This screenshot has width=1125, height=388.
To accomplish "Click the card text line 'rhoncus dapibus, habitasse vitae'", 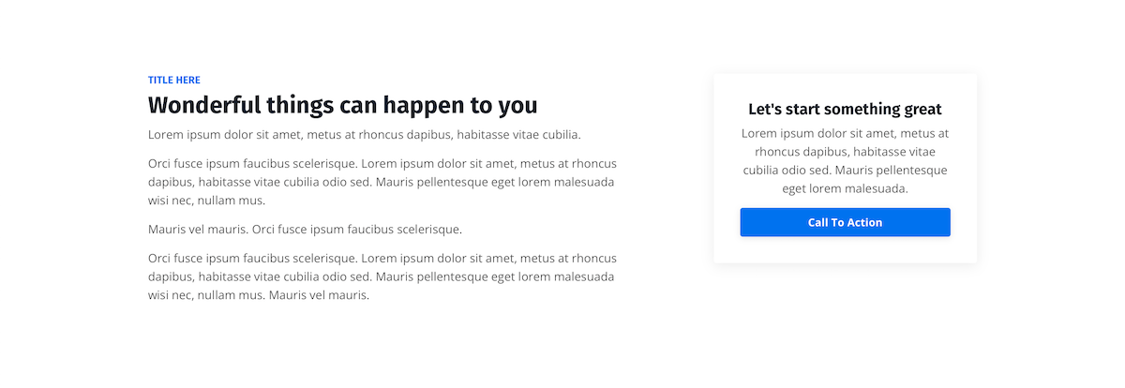I will (845, 152).
